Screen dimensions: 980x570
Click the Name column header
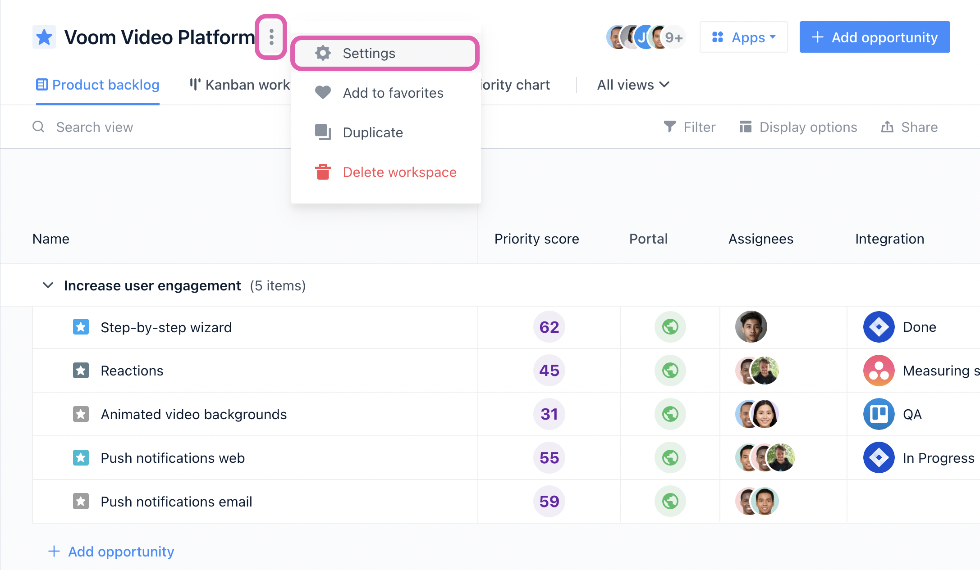(51, 239)
